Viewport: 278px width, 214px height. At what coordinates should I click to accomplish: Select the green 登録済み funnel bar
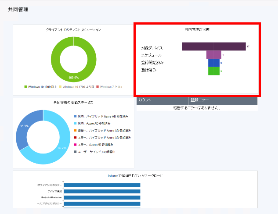[x=213, y=71]
